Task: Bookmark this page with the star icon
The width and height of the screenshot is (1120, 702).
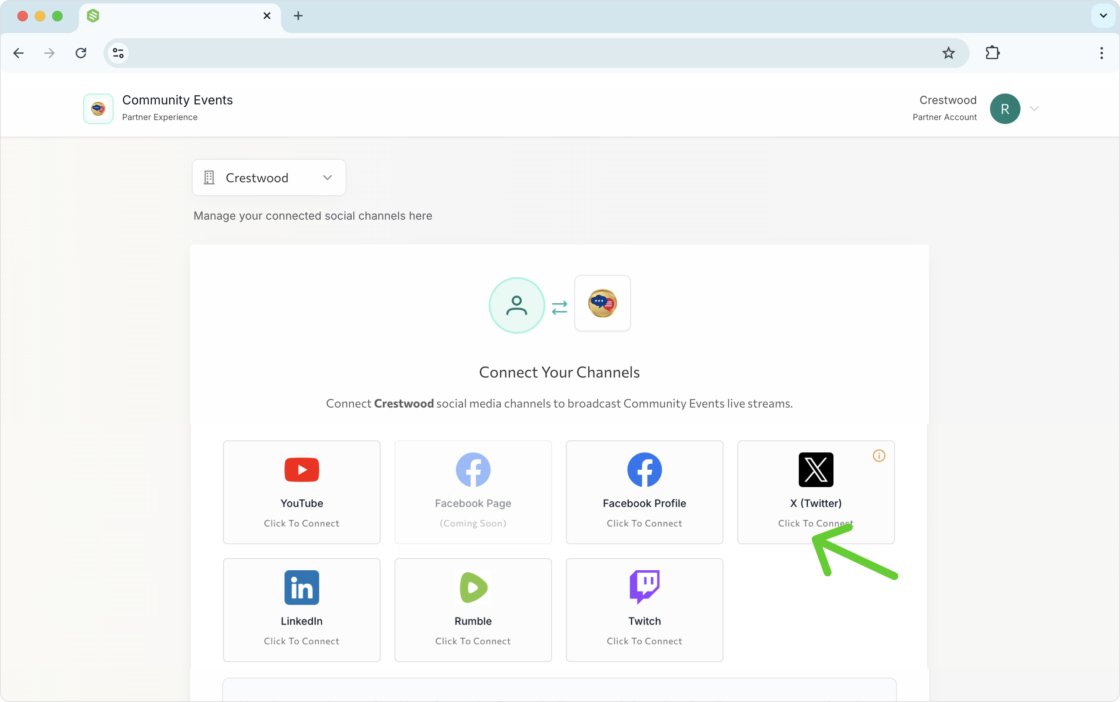Action: point(948,53)
